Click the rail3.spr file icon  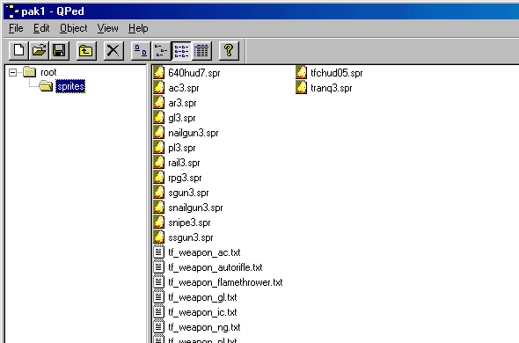pyautogui.click(x=159, y=162)
